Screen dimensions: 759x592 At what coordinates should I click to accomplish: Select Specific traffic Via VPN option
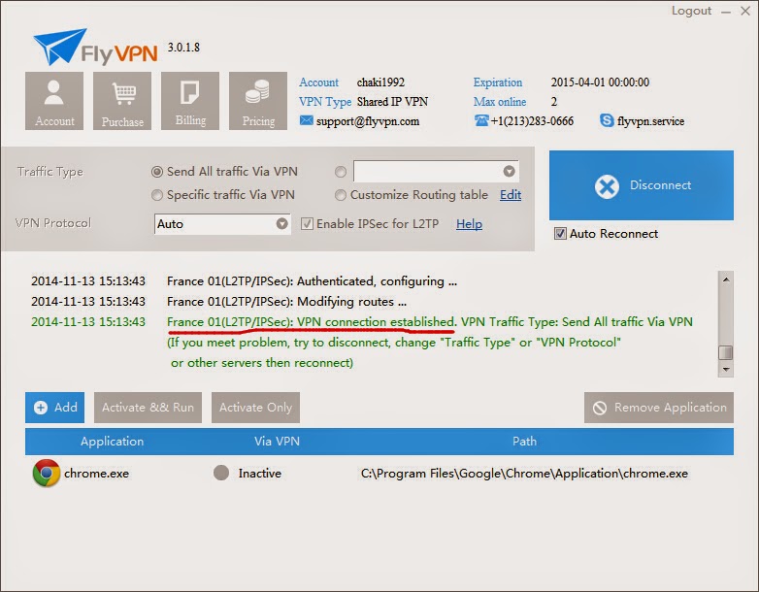point(157,195)
